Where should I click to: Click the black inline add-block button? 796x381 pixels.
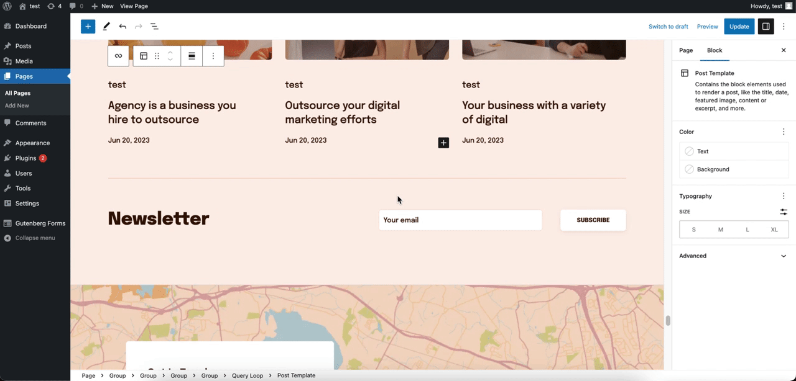tap(443, 143)
